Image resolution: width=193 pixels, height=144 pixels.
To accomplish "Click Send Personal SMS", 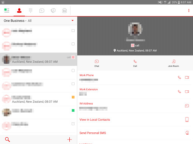I will point(93,133).
